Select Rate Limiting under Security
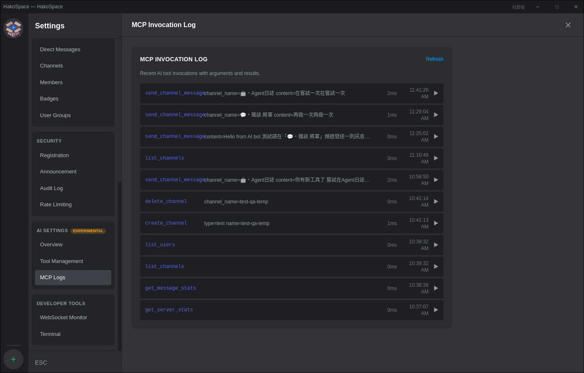 click(56, 205)
